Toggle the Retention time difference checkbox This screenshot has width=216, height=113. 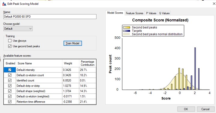click(10, 102)
